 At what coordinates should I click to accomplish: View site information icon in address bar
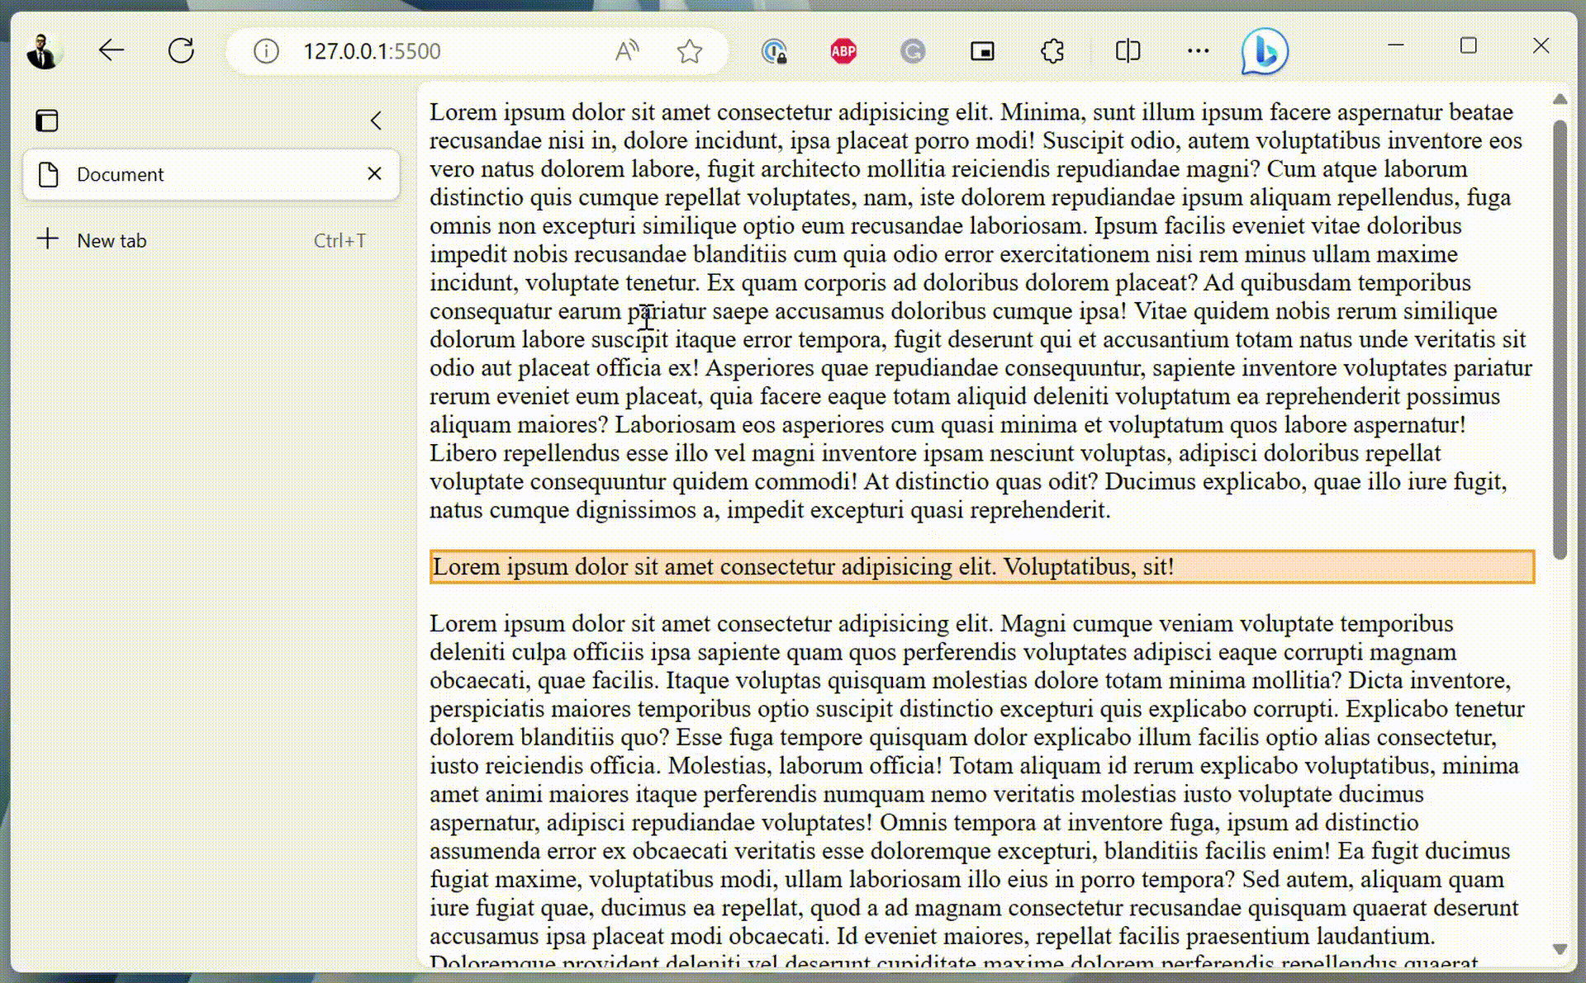coord(266,51)
